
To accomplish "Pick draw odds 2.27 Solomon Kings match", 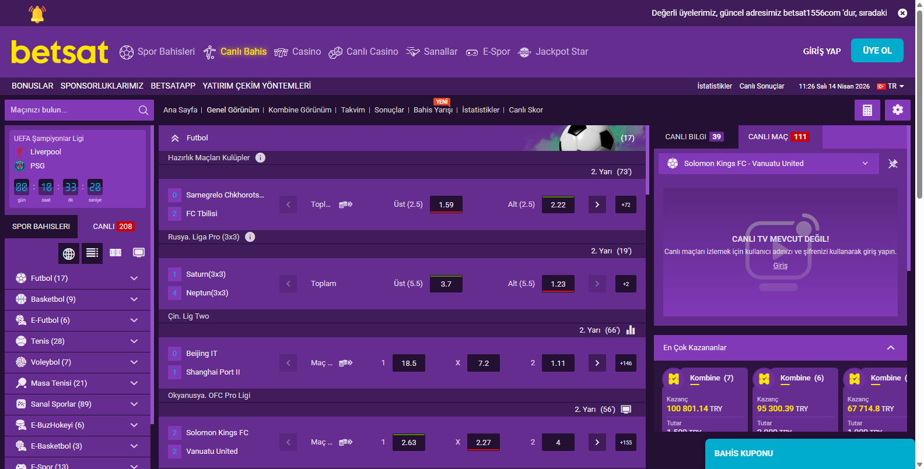I will (x=484, y=442).
